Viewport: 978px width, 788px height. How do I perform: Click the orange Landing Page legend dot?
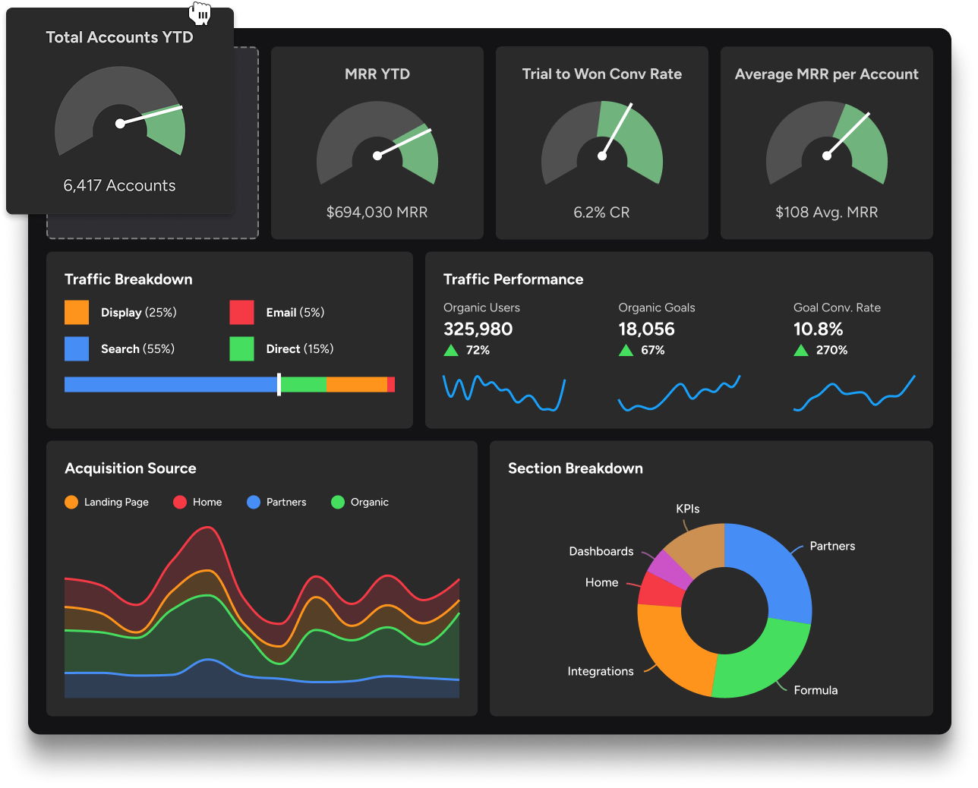pyautogui.click(x=71, y=502)
